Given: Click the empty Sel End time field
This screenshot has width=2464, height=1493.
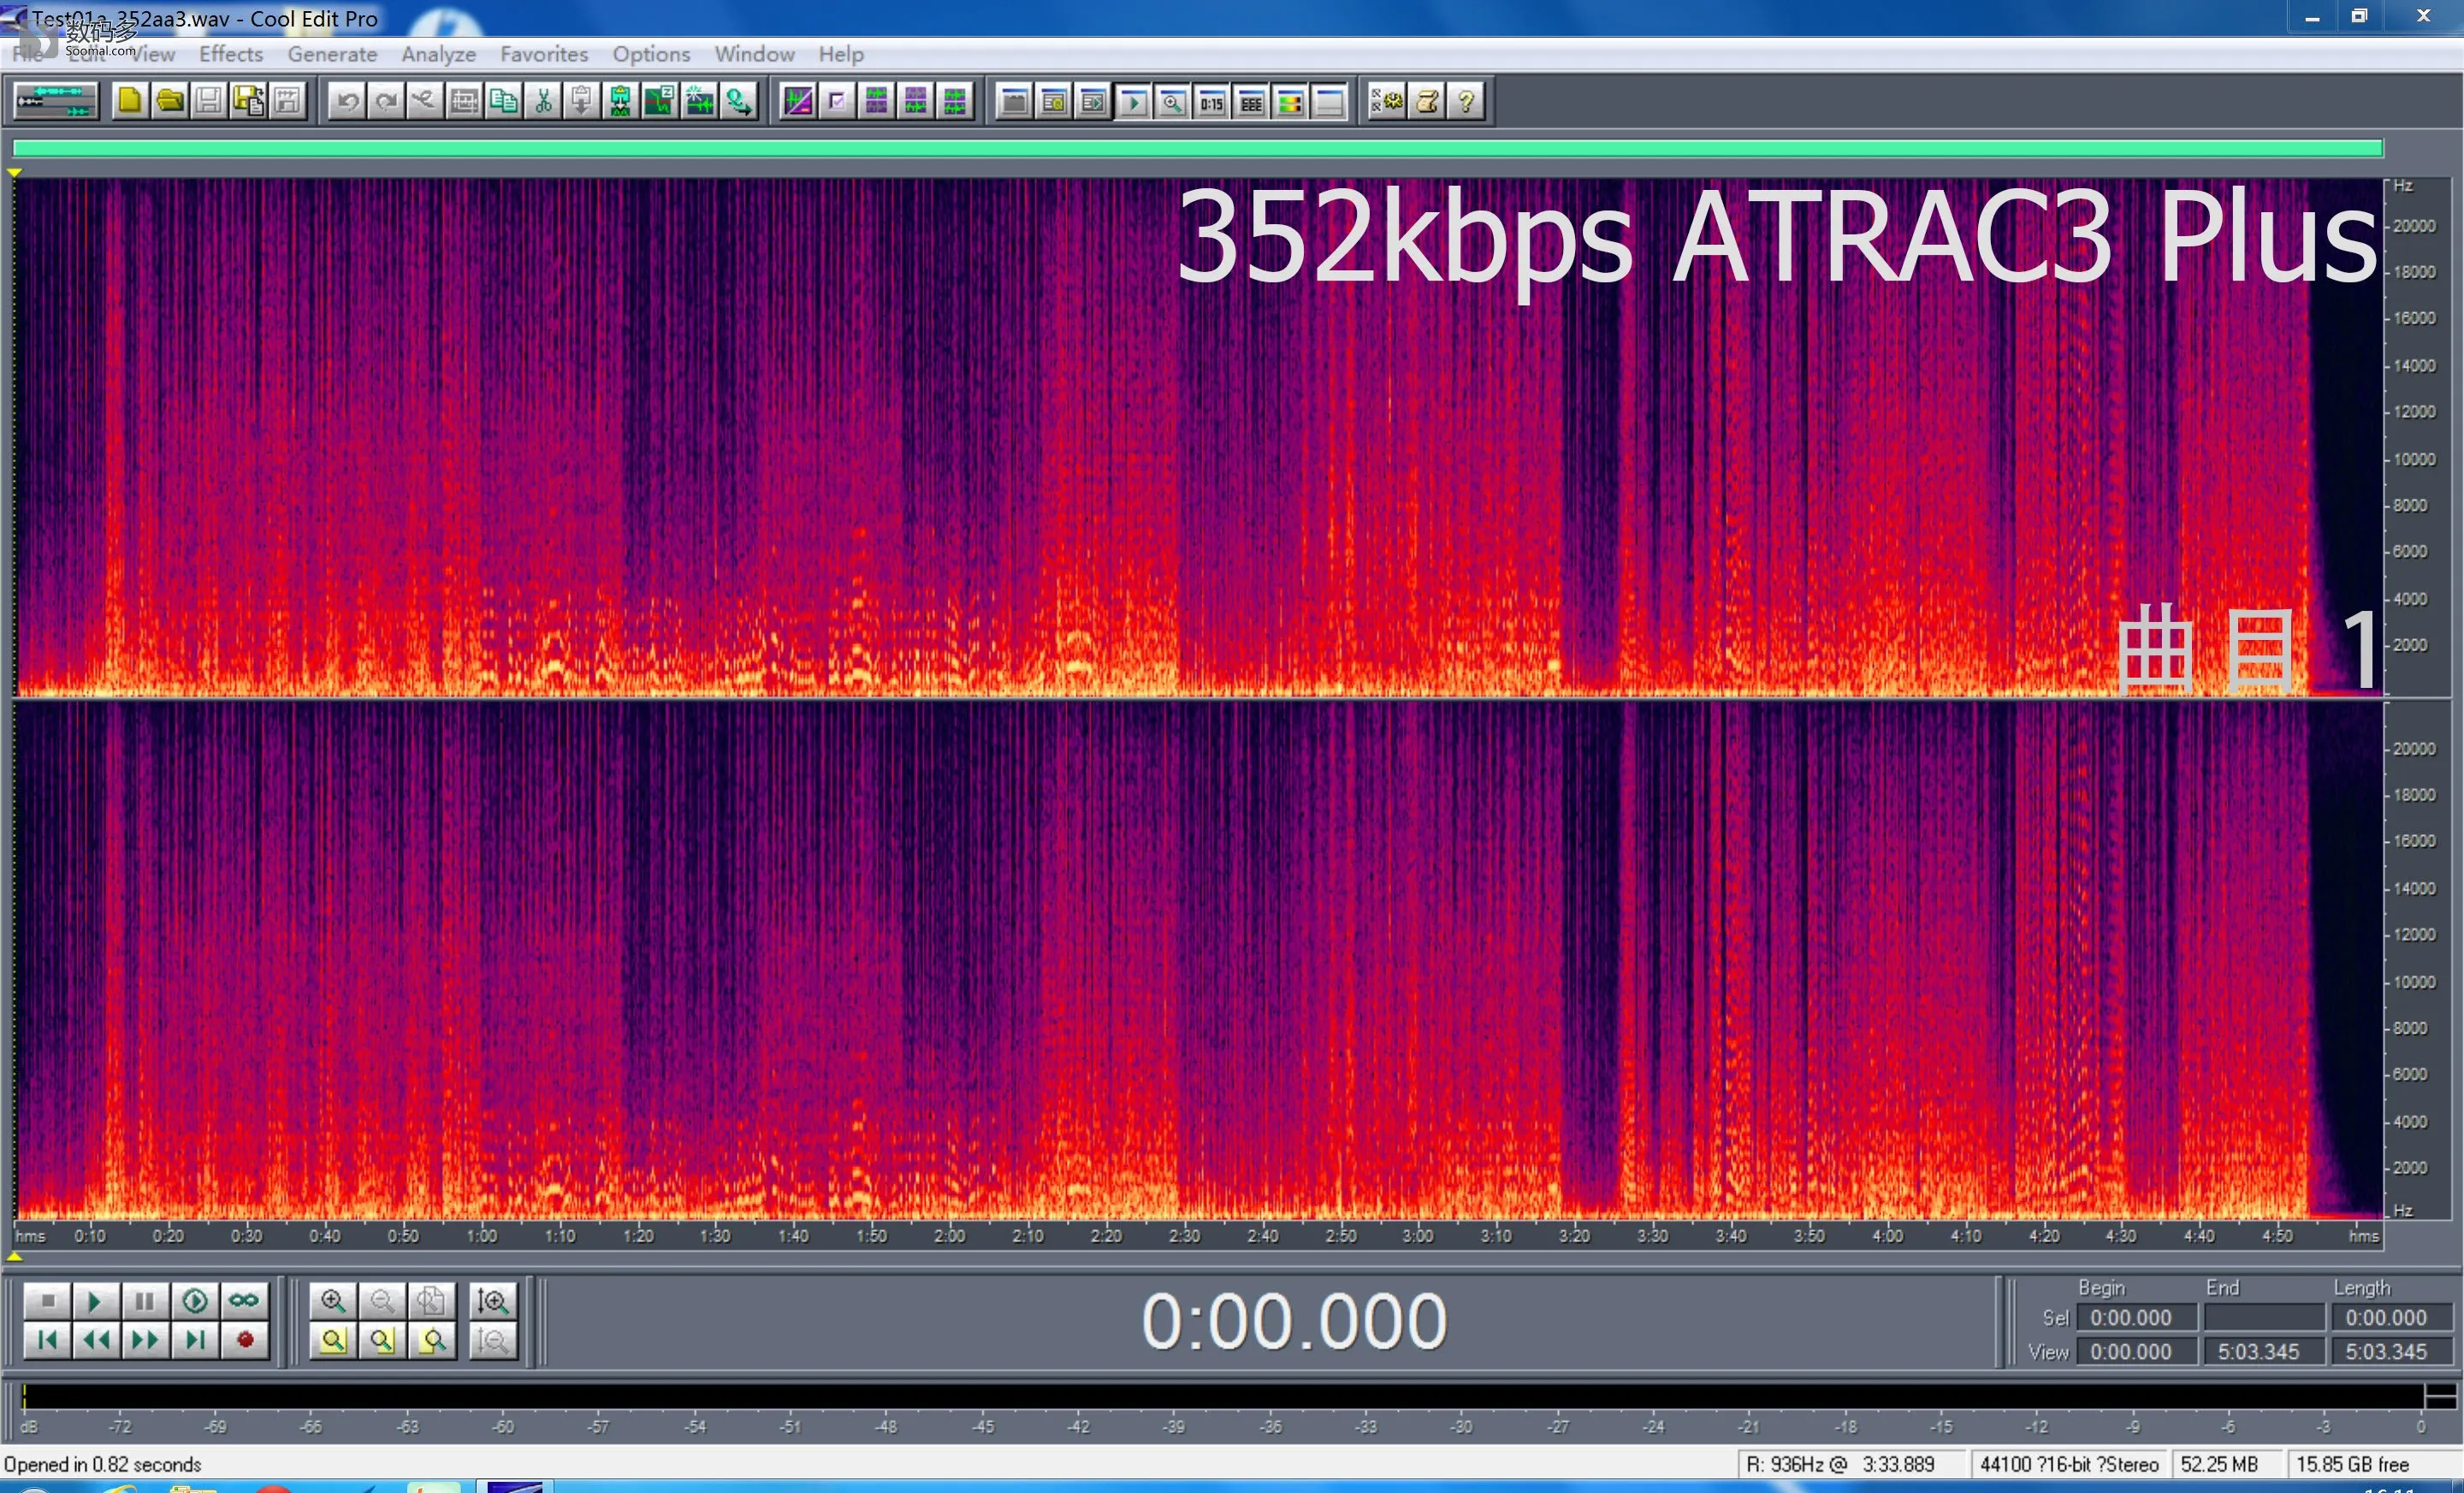Looking at the screenshot, I should pyautogui.click(x=2263, y=1318).
